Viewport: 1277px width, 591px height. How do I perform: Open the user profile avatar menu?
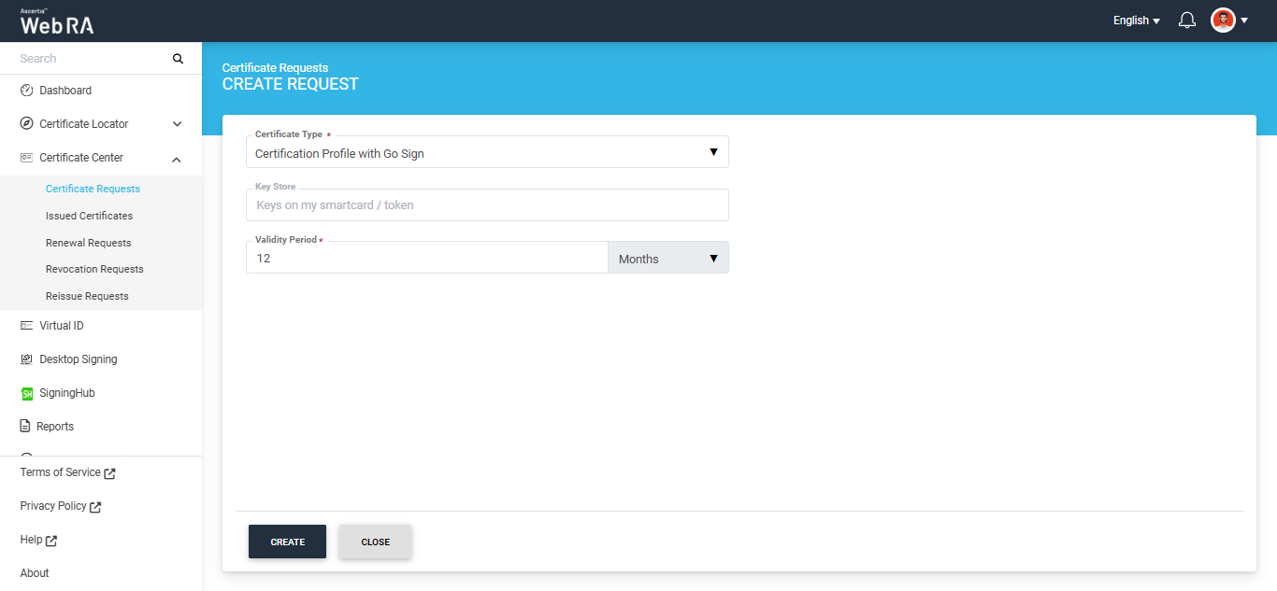click(1223, 21)
